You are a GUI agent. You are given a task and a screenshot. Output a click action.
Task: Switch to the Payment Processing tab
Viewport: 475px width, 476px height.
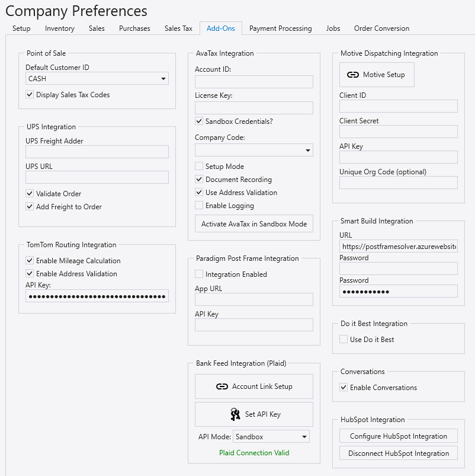click(280, 28)
